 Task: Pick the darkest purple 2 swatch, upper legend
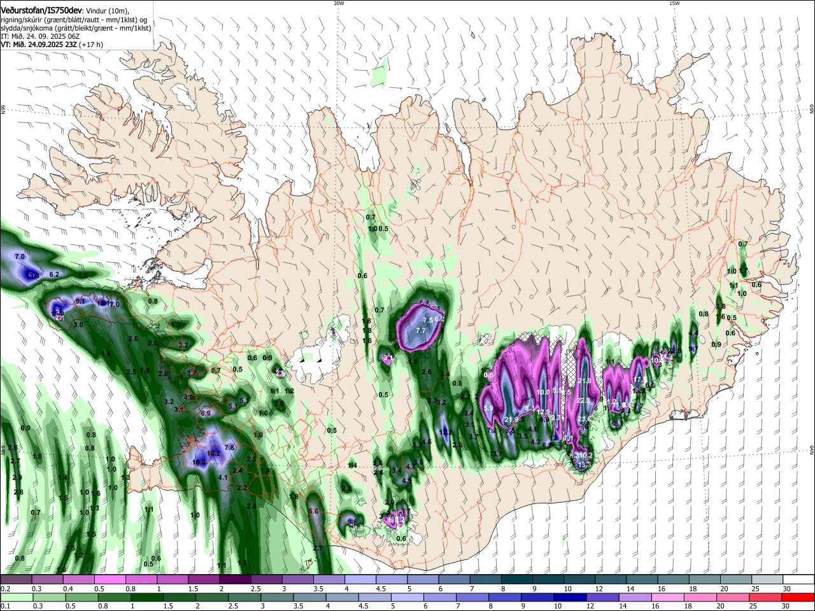point(234,580)
